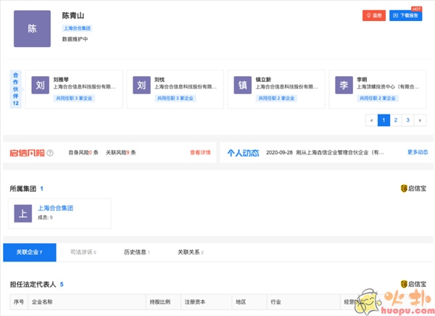The height and width of the screenshot is (316, 435).
Task: Click the 陈 avatar icon of 陈青山
Action: [x=32, y=29]
